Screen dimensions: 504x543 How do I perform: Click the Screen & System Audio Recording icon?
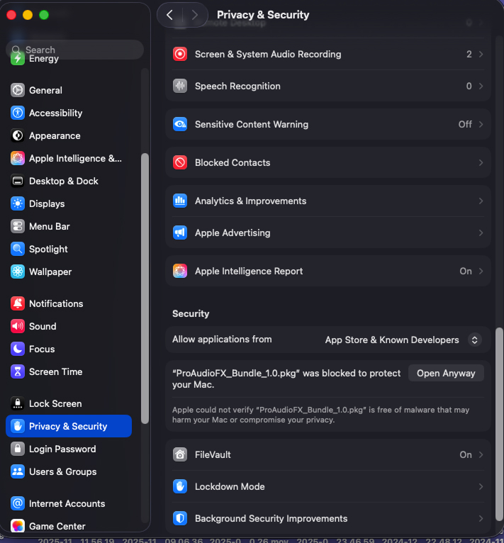[180, 55]
